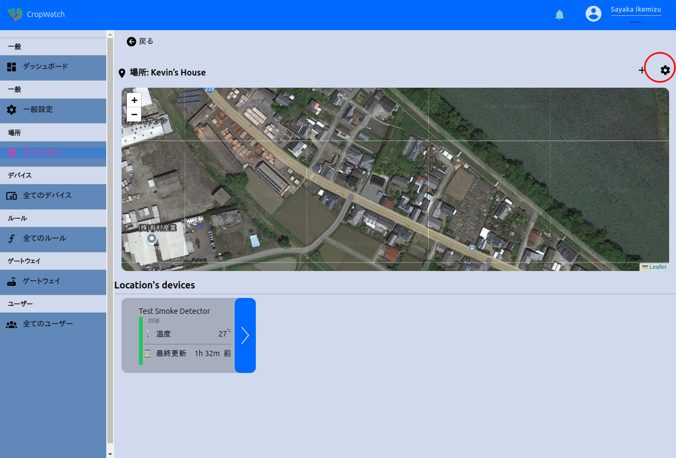The height and width of the screenshot is (458, 676).
Task: Select ゲートウェイ in the sidebar
Action: 41,281
